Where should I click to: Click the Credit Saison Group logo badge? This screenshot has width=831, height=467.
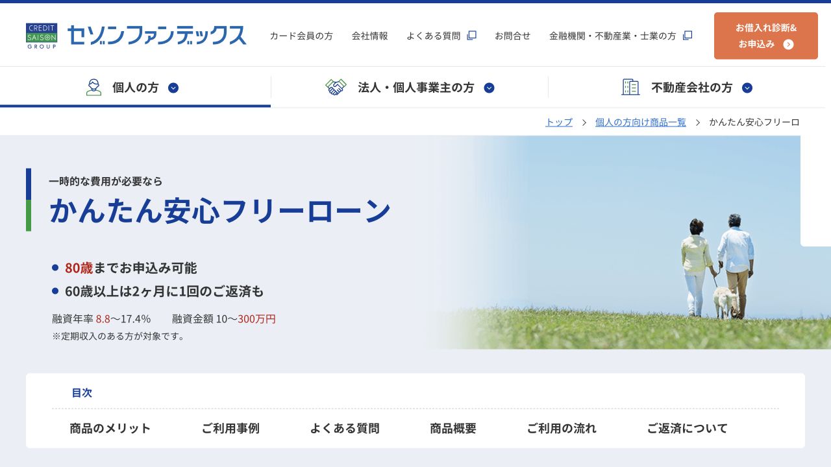[42, 36]
